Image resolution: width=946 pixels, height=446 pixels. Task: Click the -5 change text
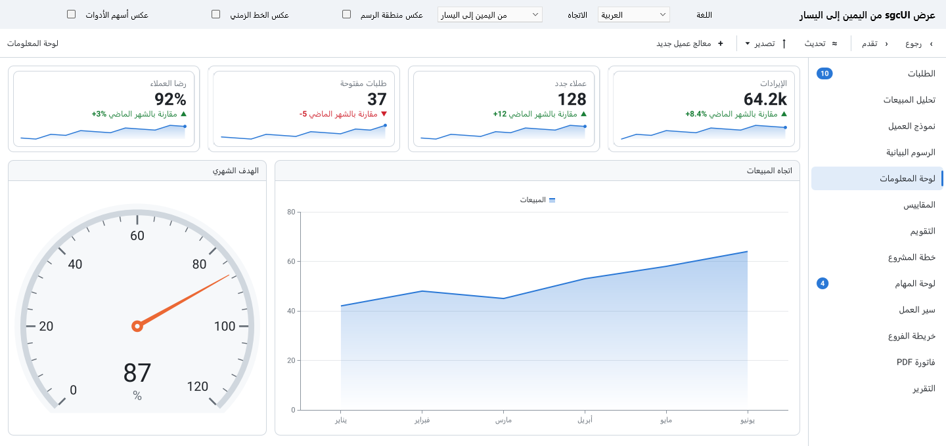pyautogui.click(x=304, y=114)
